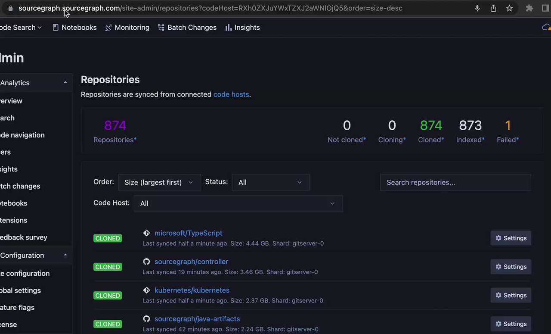Viewport: 551px width, 334px height.
Task: Click the share page icon in address bar
Action: 493,8
